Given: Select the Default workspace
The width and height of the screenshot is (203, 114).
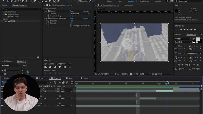Looking at the screenshot, I should tap(109, 1).
